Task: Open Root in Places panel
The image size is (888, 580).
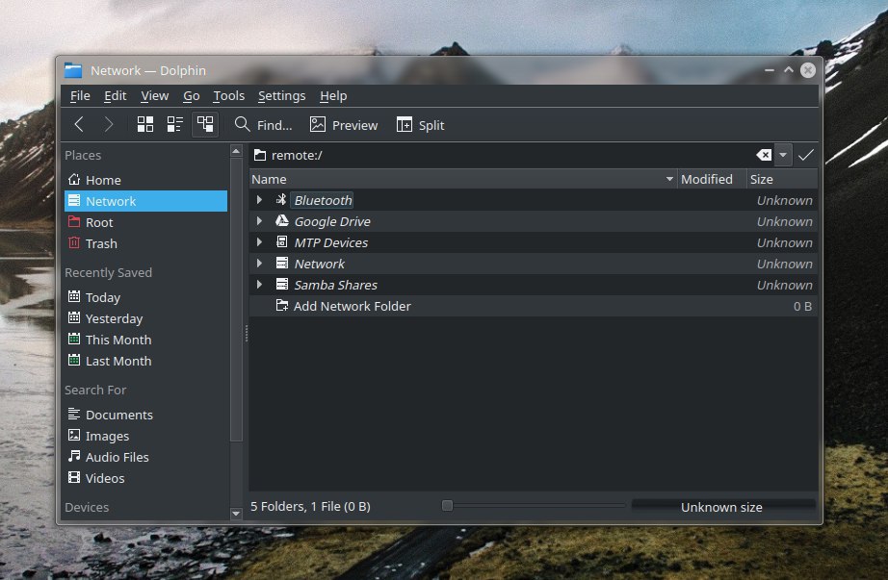Action: [146, 222]
